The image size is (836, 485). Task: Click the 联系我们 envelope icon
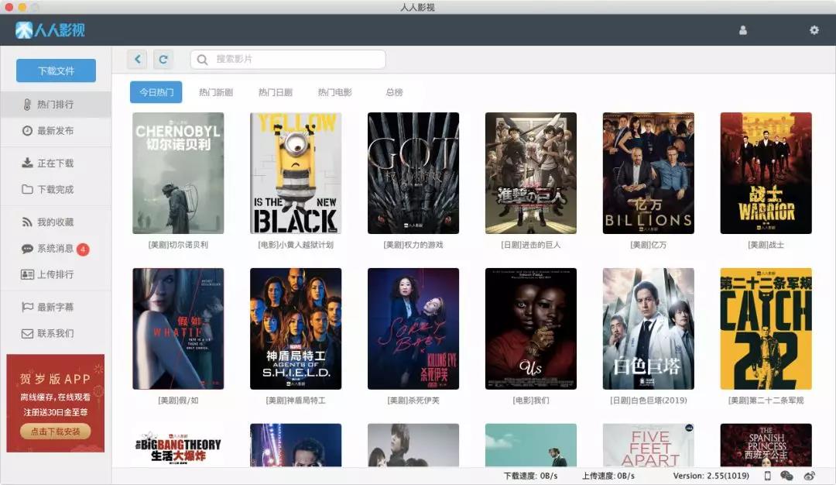pyautogui.click(x=27, y=333)
